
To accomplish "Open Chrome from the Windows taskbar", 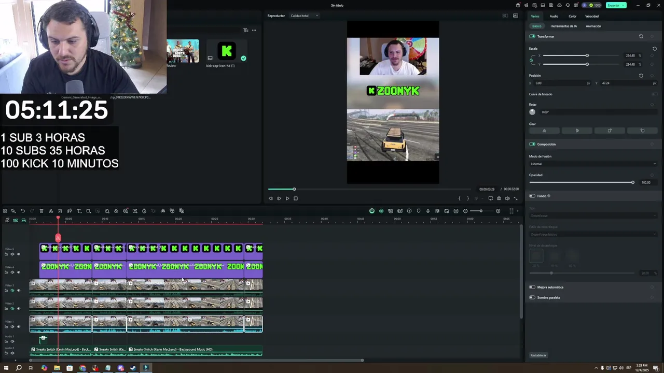I will point(82,368).
